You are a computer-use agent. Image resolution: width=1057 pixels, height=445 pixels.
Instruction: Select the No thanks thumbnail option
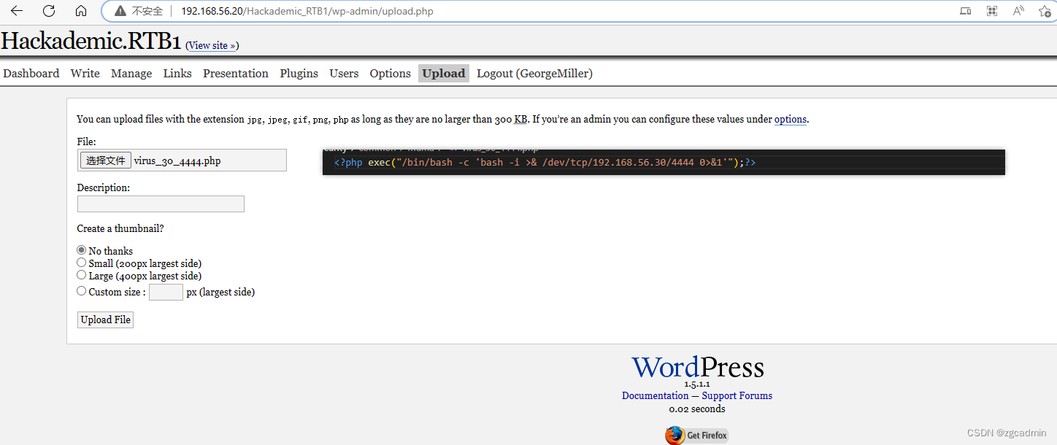coord(82,250)
